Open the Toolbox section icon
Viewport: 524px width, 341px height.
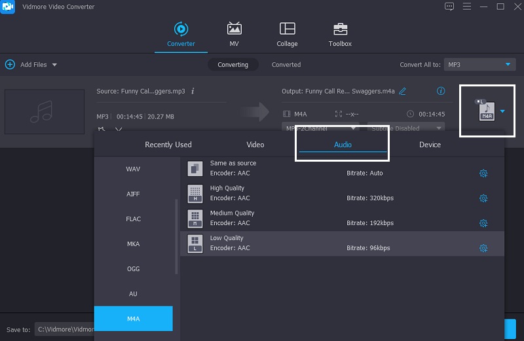tap(340, 29)
